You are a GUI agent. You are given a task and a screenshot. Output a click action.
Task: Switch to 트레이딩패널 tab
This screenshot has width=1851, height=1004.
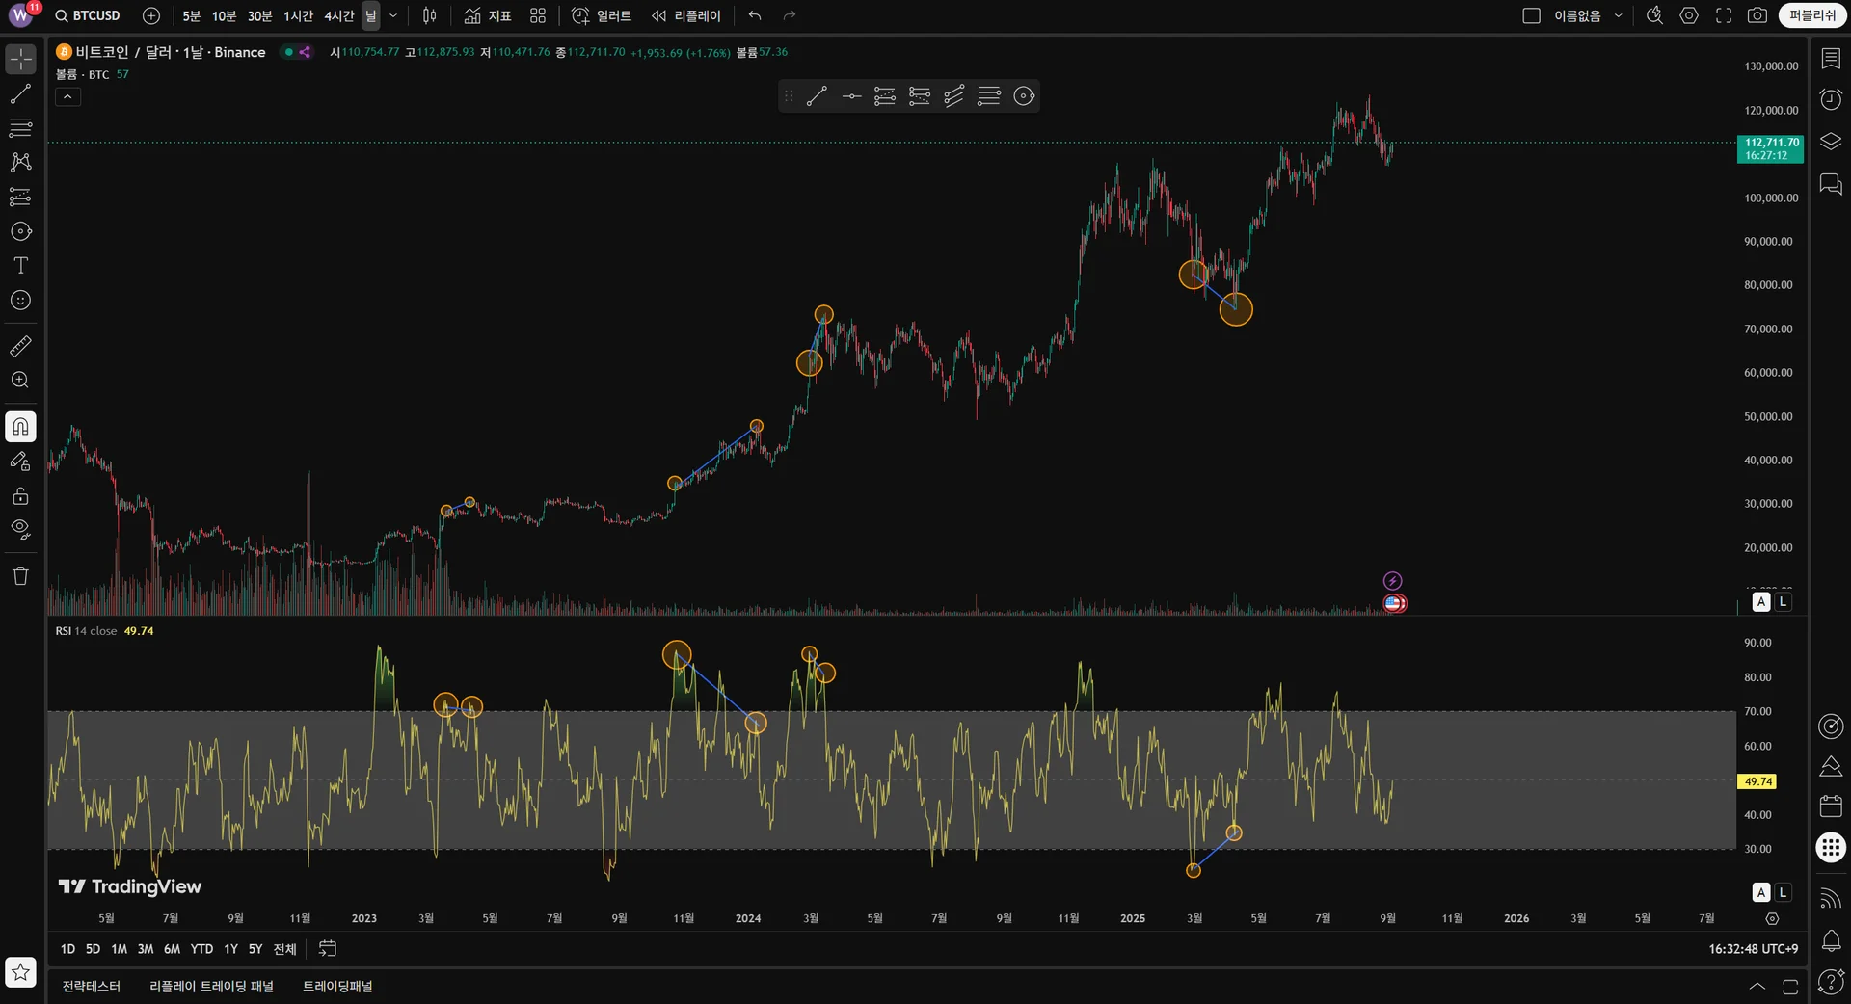click(x=337, y=986)
